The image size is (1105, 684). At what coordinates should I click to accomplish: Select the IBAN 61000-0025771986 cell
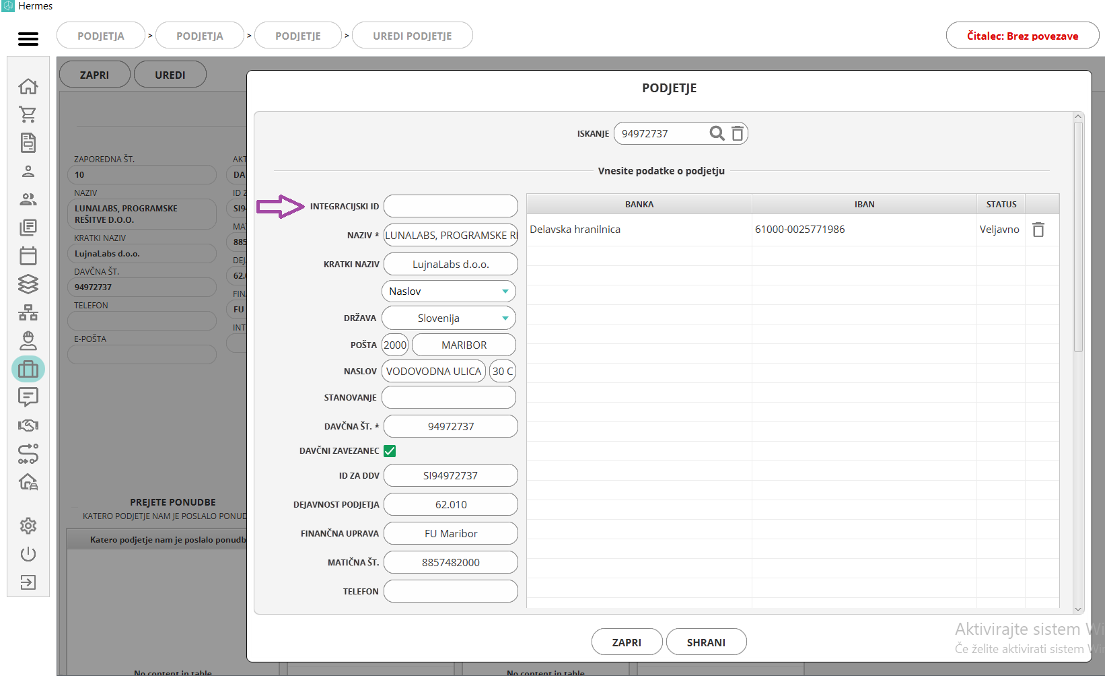[x=864, y=230]
